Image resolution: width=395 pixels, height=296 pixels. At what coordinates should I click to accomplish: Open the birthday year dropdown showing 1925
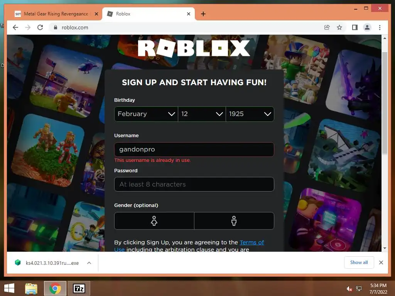click(x=250, y=114)
